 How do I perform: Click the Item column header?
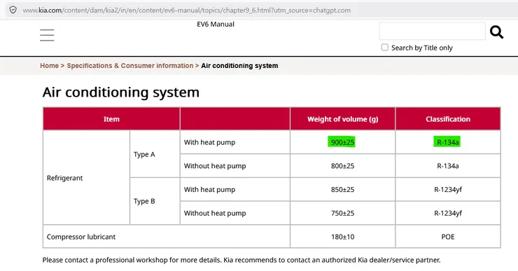[x=111, y=119]
